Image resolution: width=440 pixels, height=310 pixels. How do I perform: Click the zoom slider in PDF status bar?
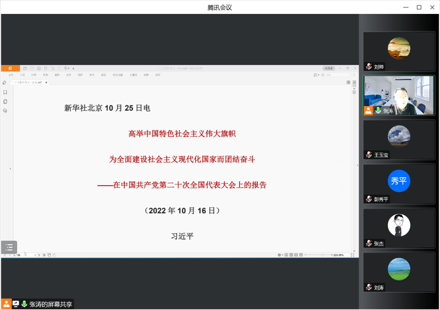322,255
